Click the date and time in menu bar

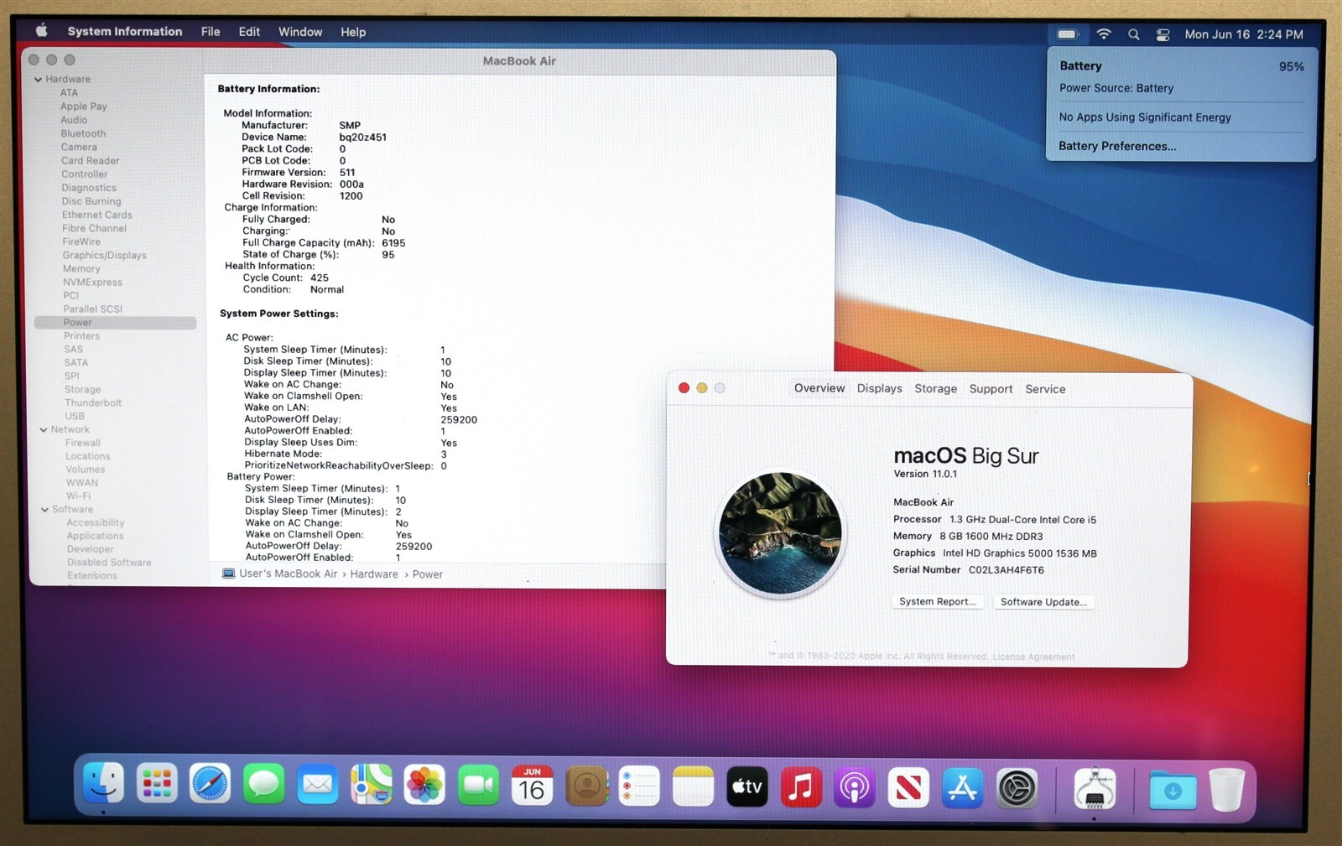point(1244,34)
